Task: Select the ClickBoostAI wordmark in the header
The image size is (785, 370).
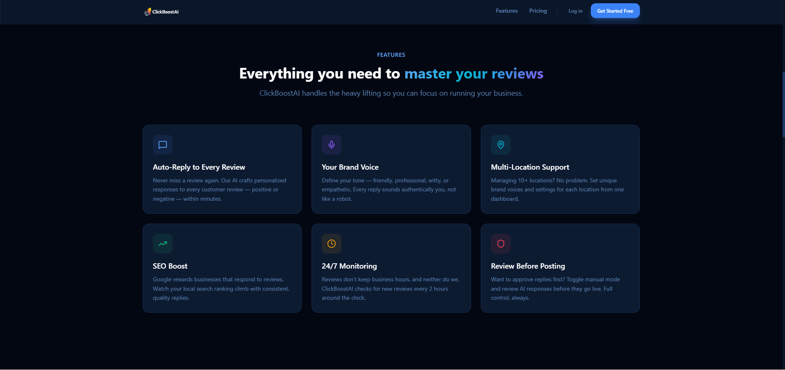Action: click(165, 11)
